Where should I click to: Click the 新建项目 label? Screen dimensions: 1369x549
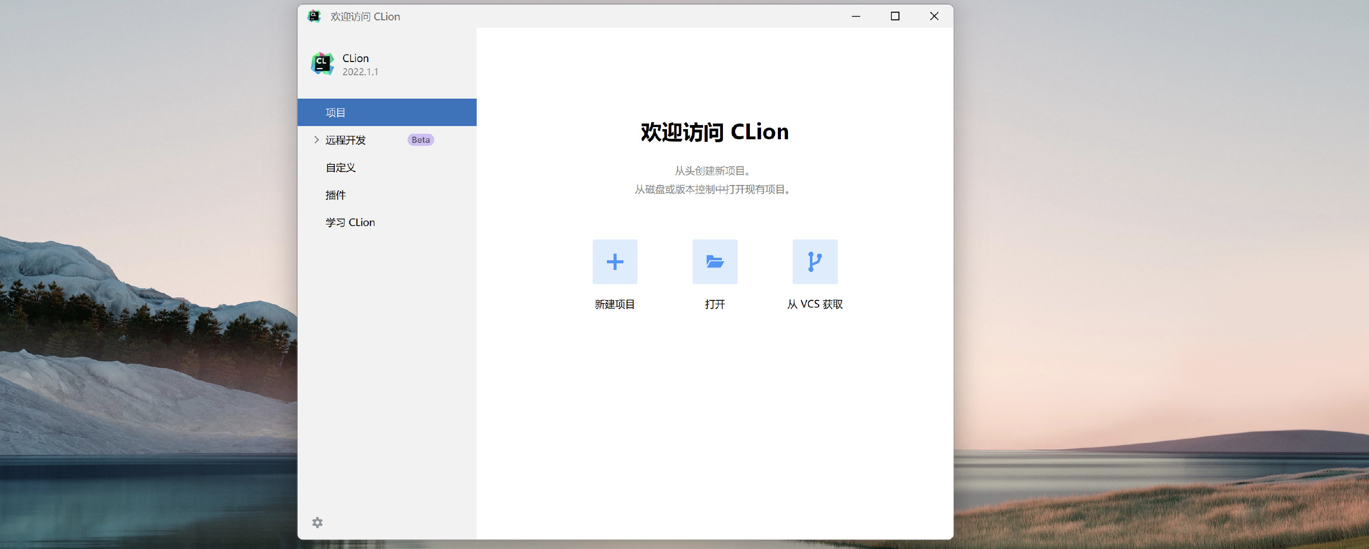[615, 304]
